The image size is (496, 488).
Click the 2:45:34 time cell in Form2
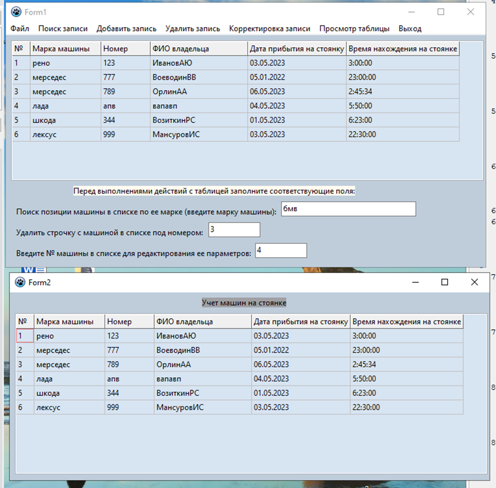(406, 365)
